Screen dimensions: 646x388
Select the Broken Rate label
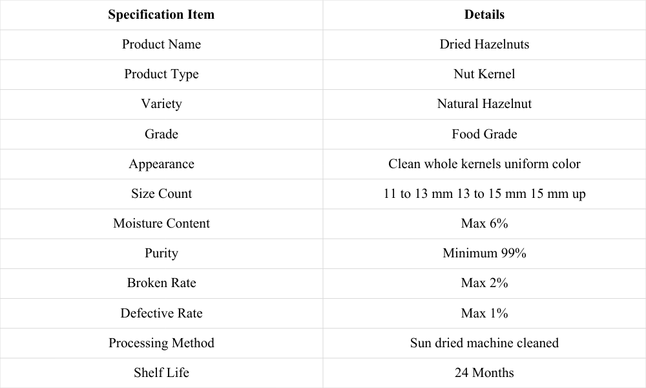click(161, 283)
